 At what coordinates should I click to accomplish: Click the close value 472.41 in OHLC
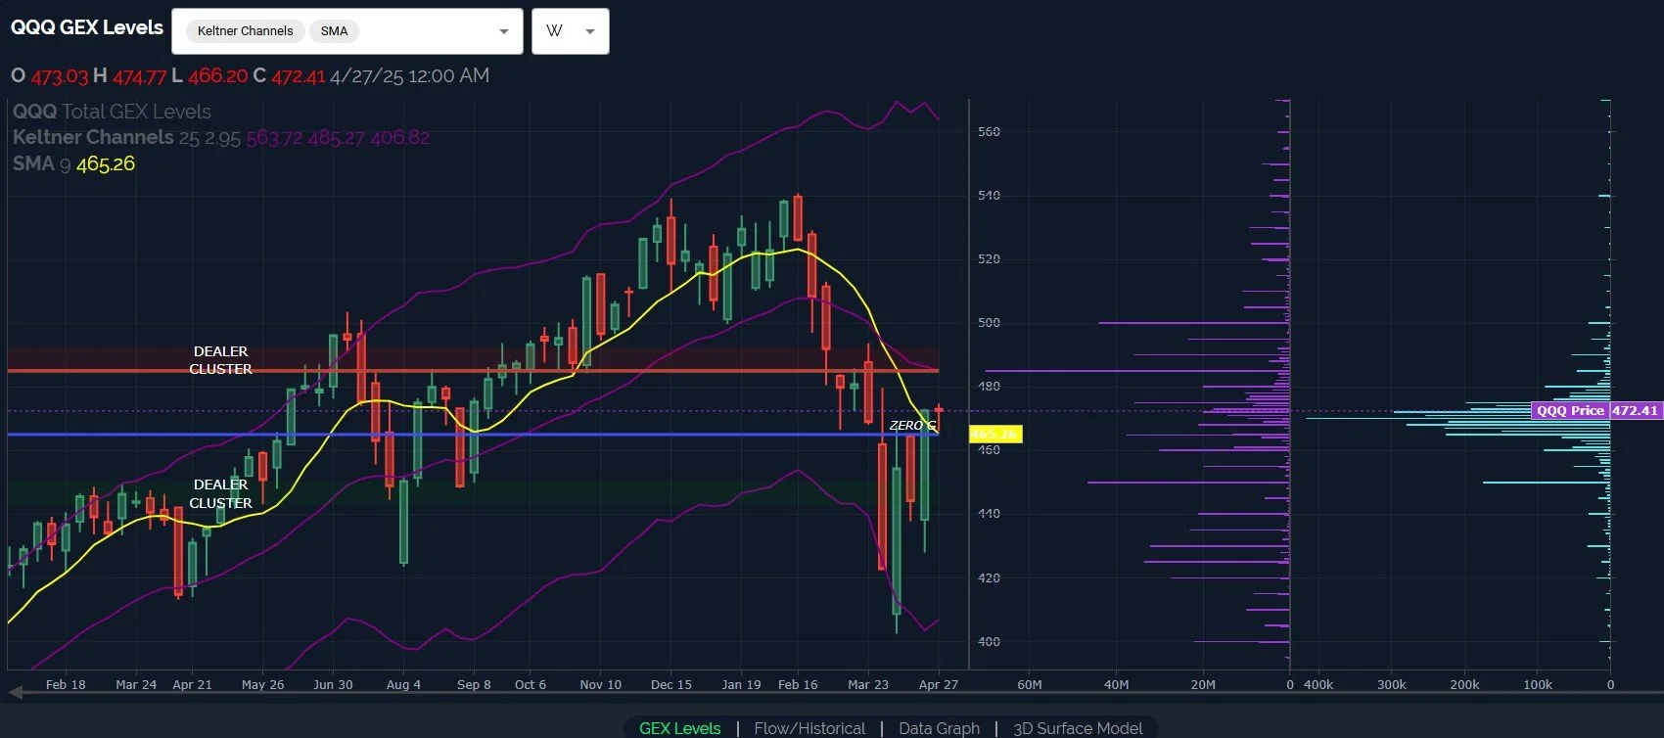(298, 75)
